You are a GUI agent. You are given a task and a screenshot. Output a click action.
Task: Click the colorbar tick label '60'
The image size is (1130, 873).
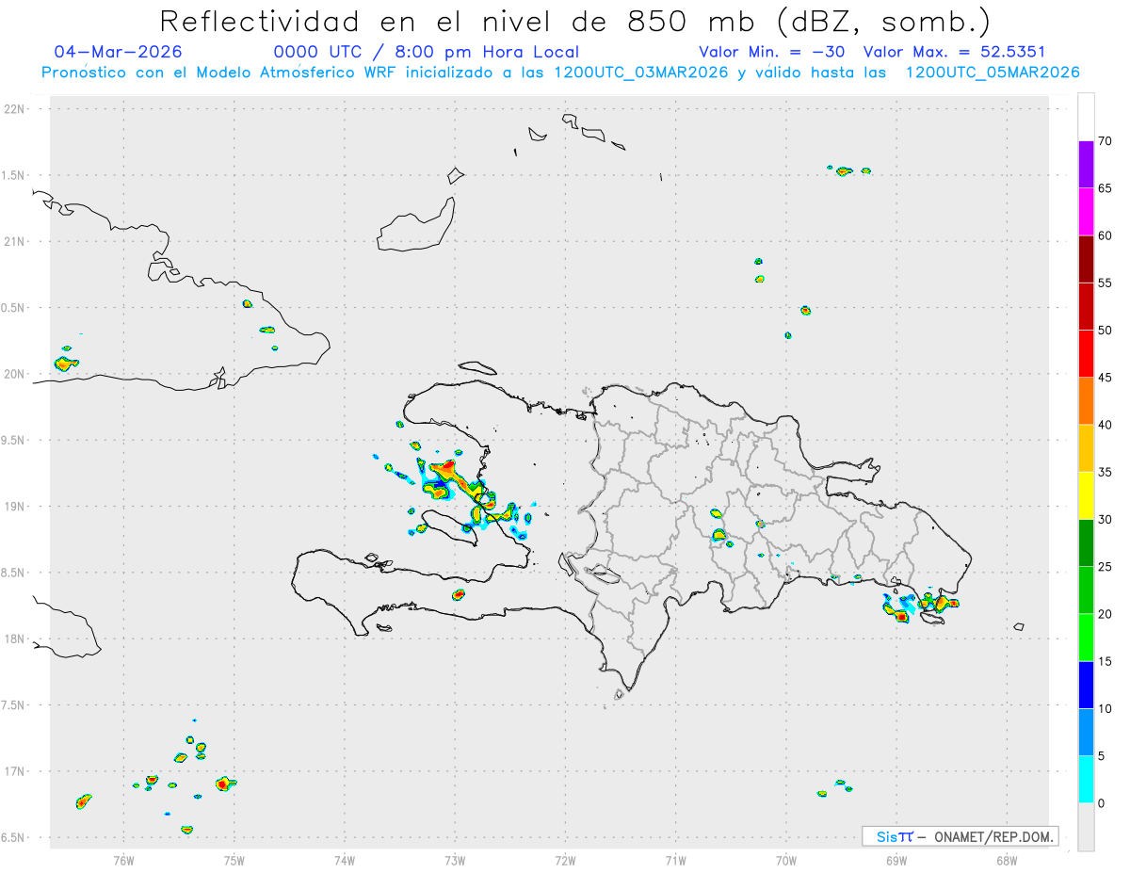coord(1106,235)
